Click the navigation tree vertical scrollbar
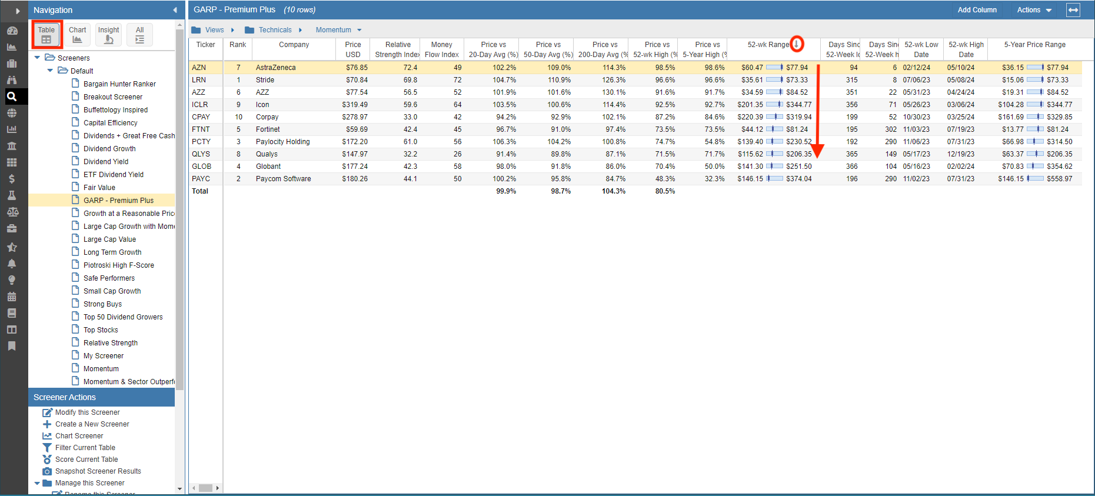1095x496 pixels. (x=179, y=209)
